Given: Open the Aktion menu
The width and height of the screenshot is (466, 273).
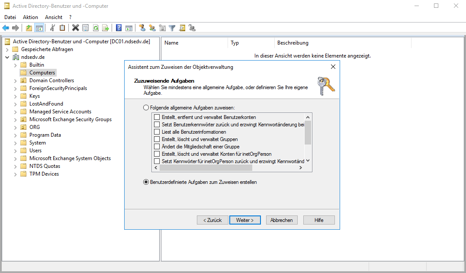Looking at the screenshot, I should pyautogui.click(x=30, y=17).
